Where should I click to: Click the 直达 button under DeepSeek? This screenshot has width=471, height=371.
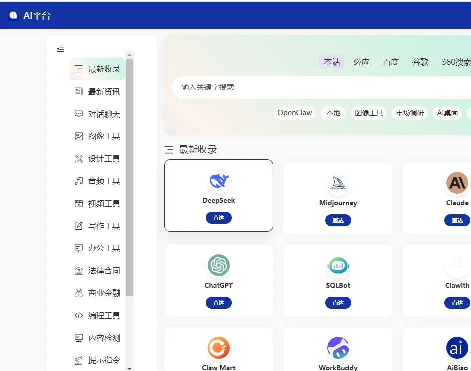coord(219,218)
